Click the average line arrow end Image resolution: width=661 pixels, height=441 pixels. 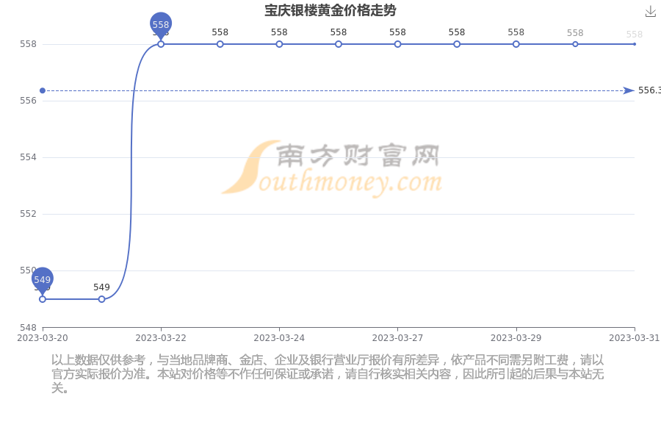click(629, 90)
